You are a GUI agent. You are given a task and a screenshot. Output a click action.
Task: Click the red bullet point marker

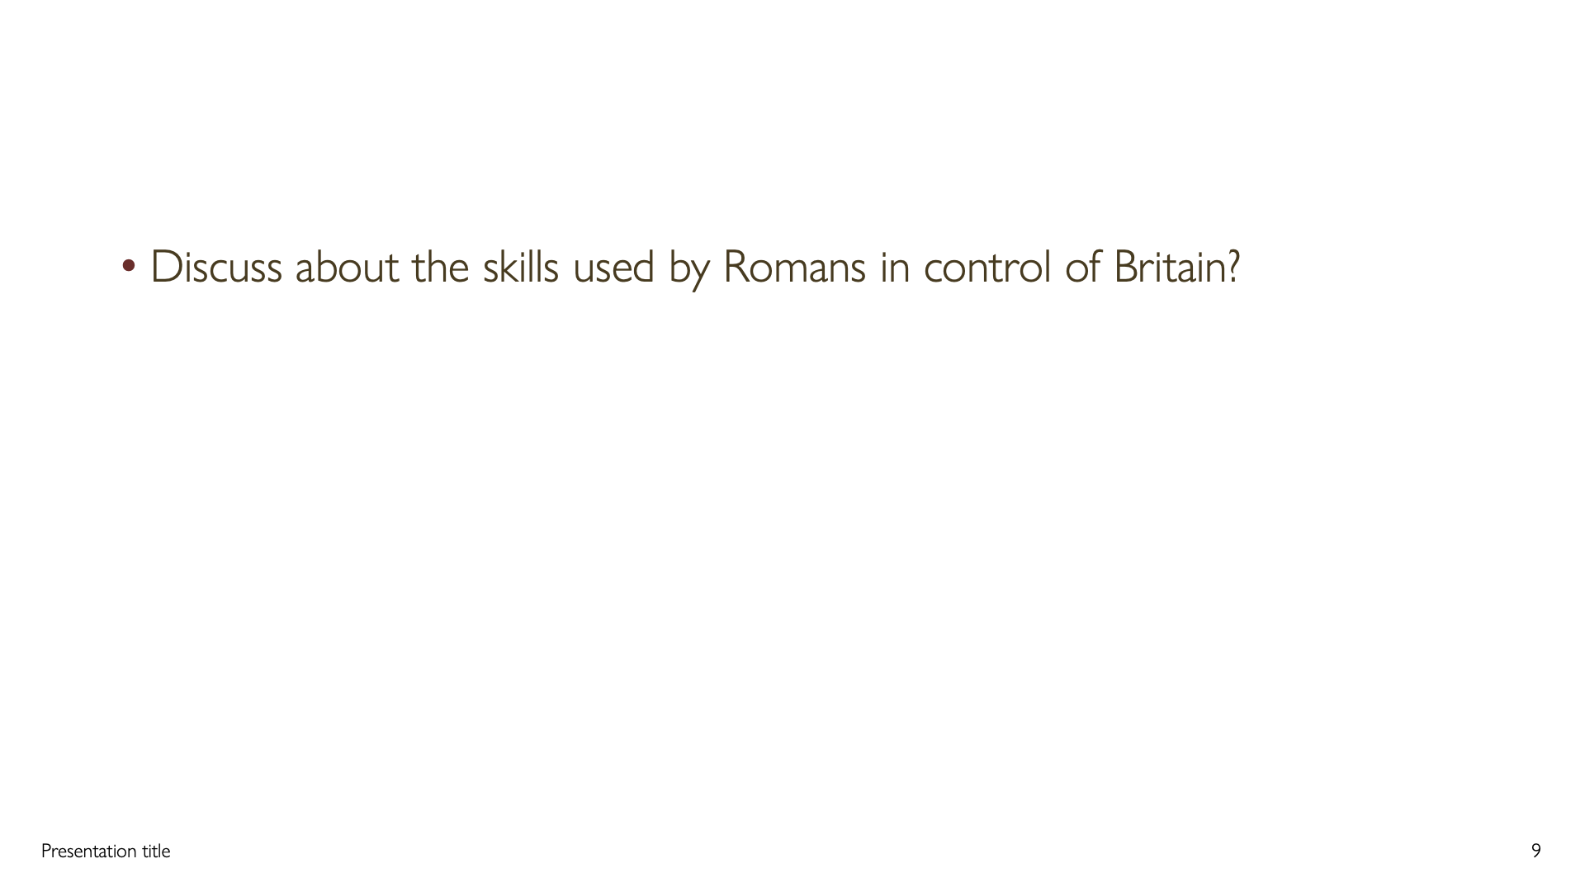(x=128, y=266)
